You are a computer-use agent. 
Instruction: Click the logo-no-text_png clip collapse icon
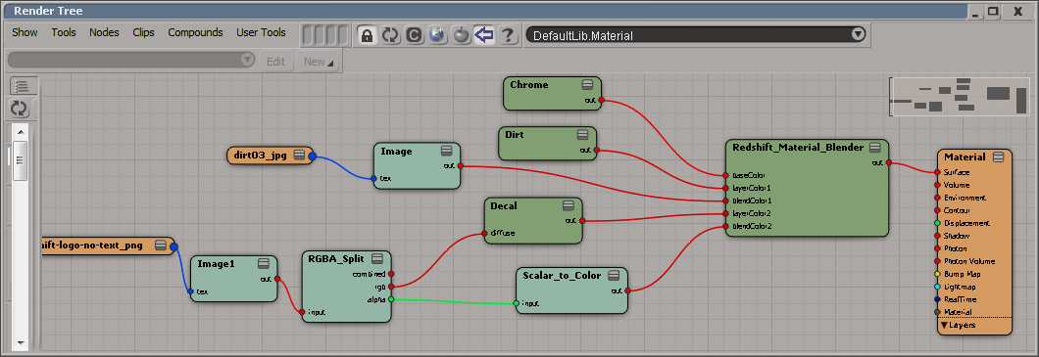pos(161,245)
